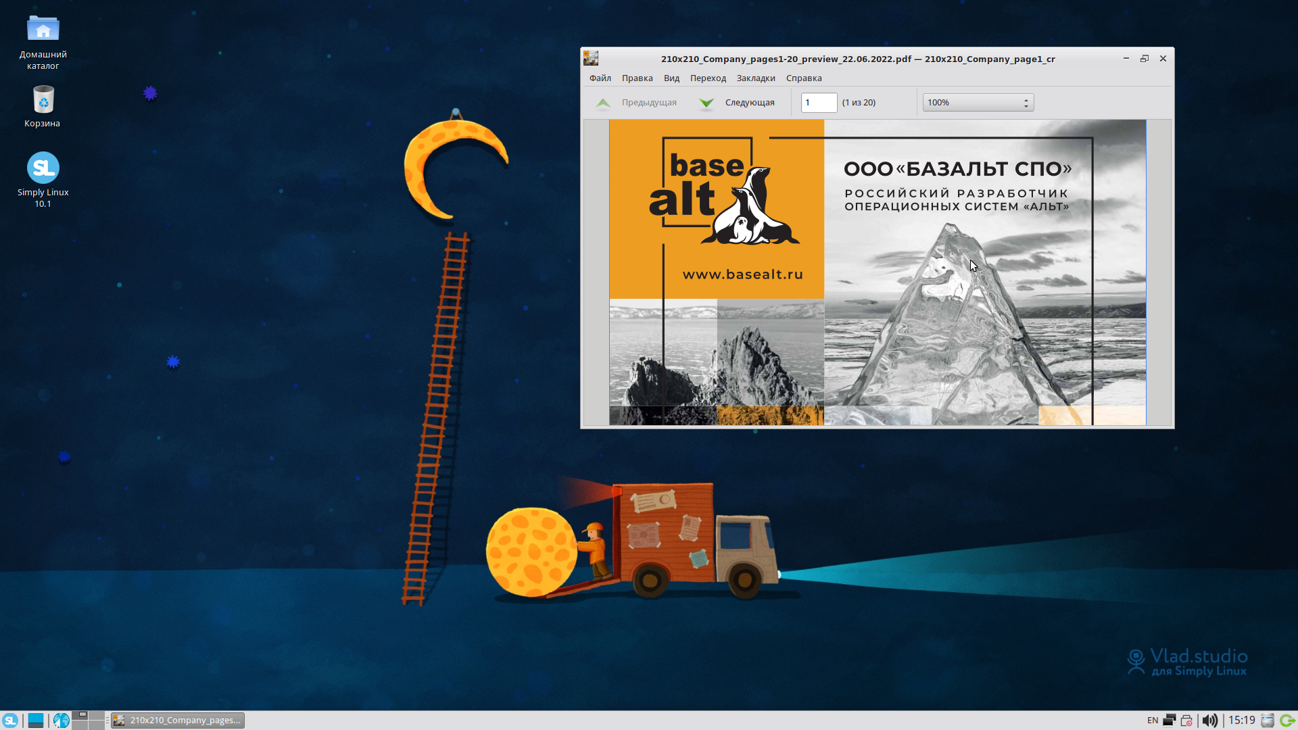Open the 100% zoom level dropdown
This screenshot has width=1298, height=730.
click(x=973, y=102)
